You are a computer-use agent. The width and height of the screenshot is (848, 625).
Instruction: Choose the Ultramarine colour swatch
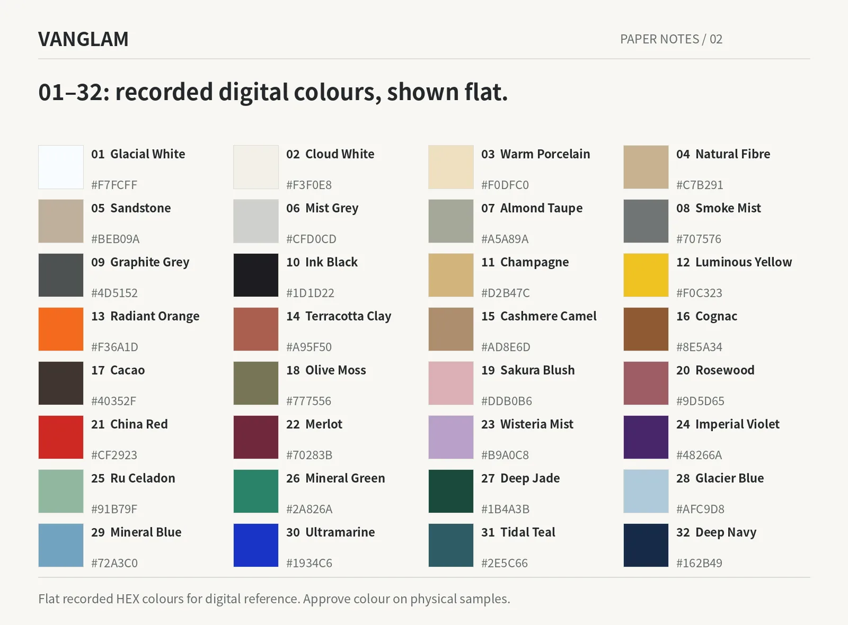(x=256, y=546)
